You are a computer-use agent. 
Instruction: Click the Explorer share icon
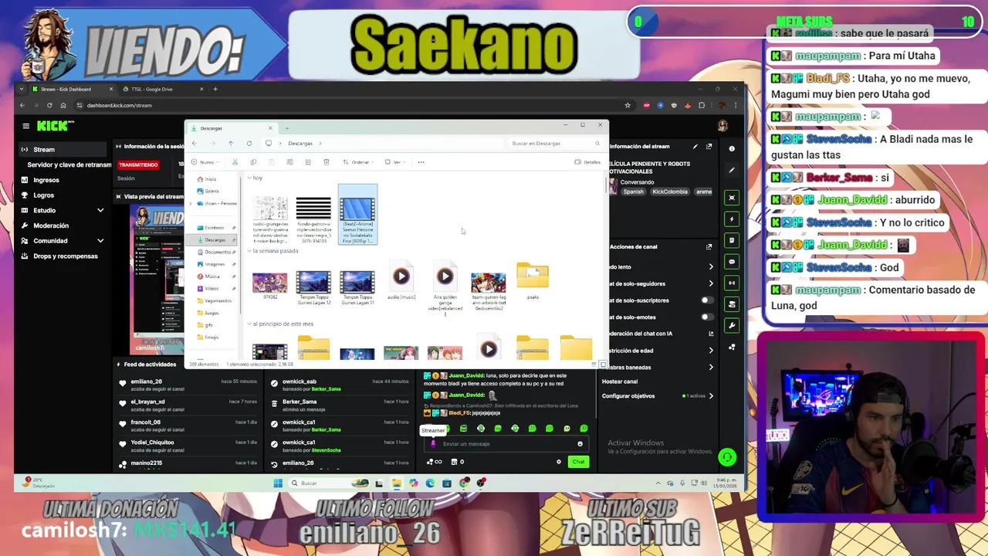tap(308, 162)
